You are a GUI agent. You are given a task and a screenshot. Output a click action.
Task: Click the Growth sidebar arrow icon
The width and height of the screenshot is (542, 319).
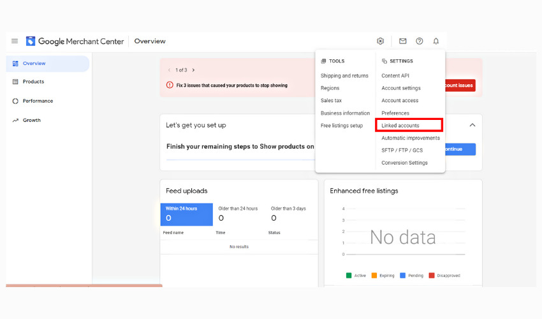pos(15,121)
